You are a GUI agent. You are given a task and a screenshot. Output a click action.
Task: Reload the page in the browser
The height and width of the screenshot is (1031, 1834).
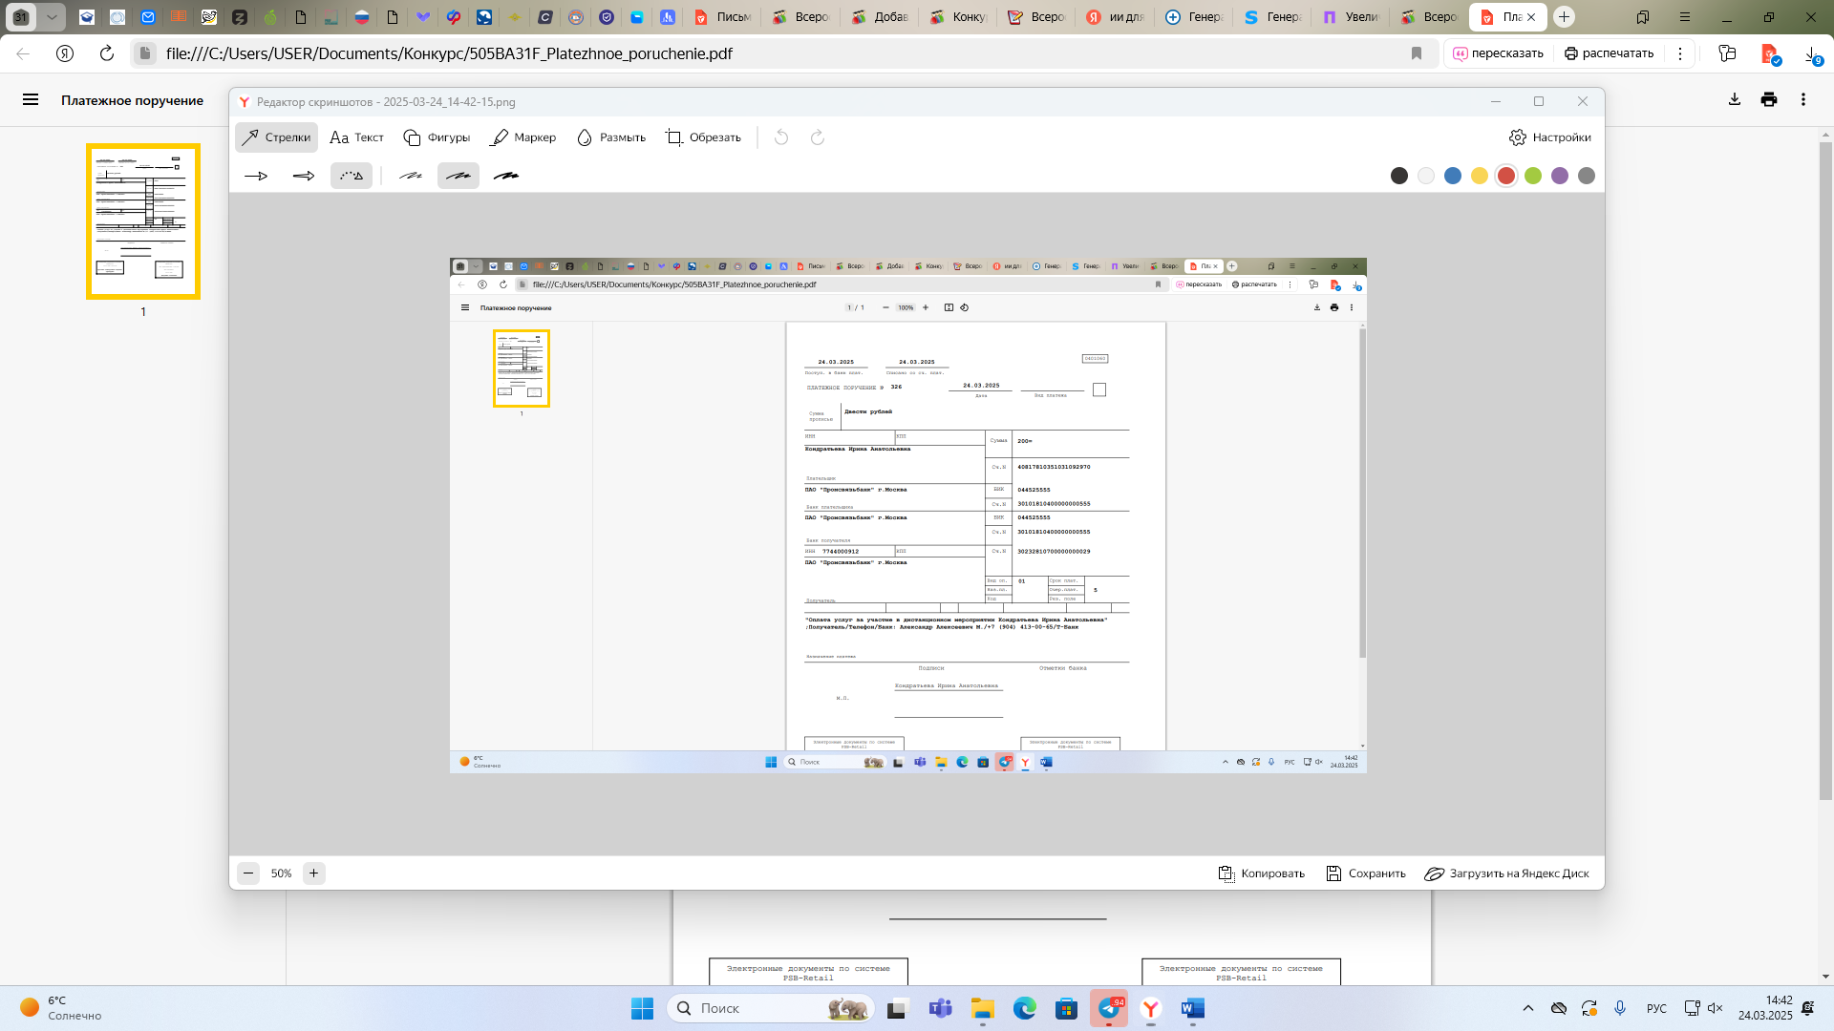pos(107,53)
